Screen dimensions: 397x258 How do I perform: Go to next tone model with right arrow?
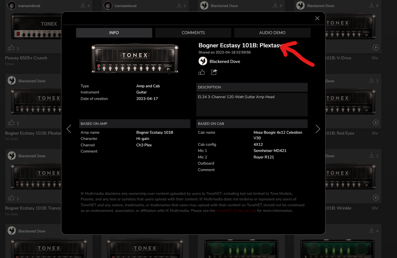click(x=318, y=129)
